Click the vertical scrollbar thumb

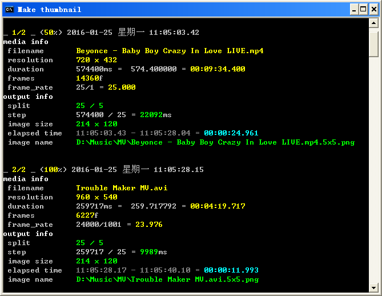[373, 45]
